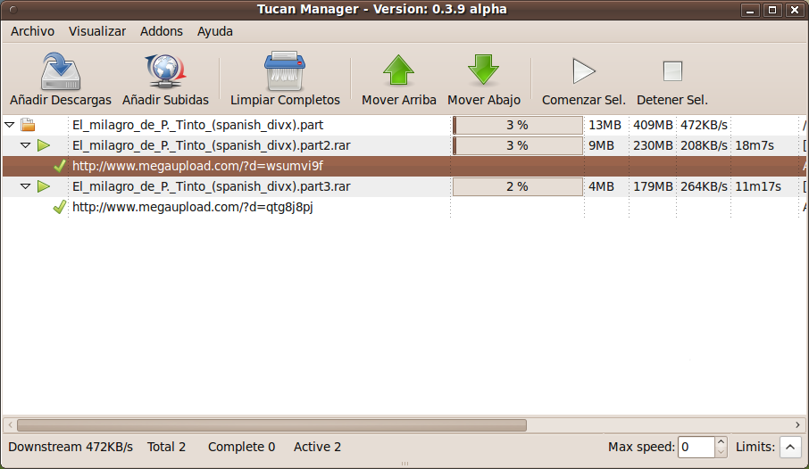Click the 11m17s remaining time cell
The image size is (809, 469).
tap(758, 186)
